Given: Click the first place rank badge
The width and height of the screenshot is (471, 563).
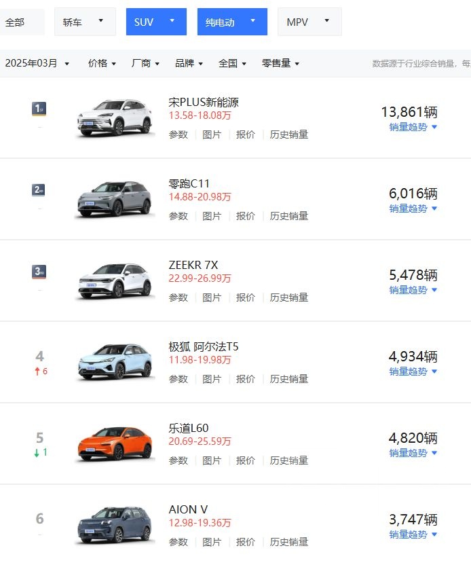Looking at the screenshot, I should click(x=39, y=109).
